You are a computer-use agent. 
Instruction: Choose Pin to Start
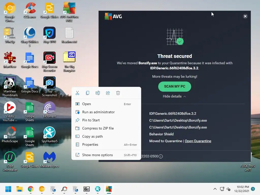[106, 120]
